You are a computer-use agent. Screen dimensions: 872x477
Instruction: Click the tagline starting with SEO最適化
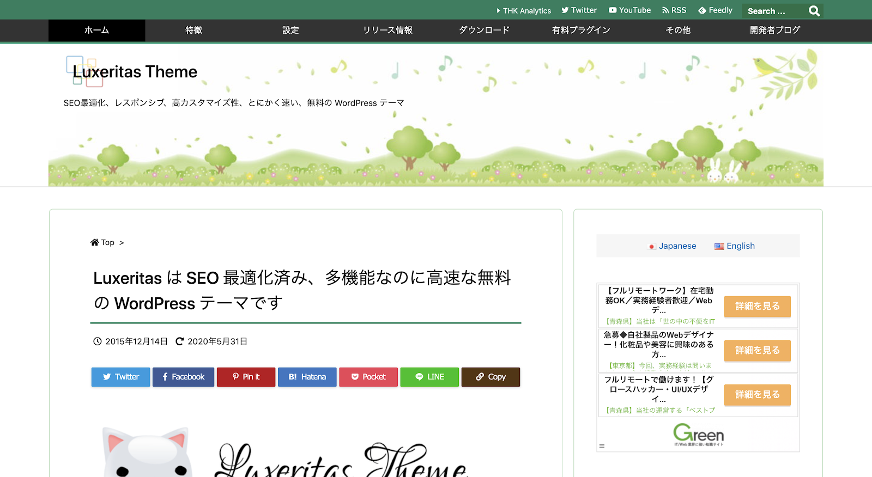[x=234, y=103]
